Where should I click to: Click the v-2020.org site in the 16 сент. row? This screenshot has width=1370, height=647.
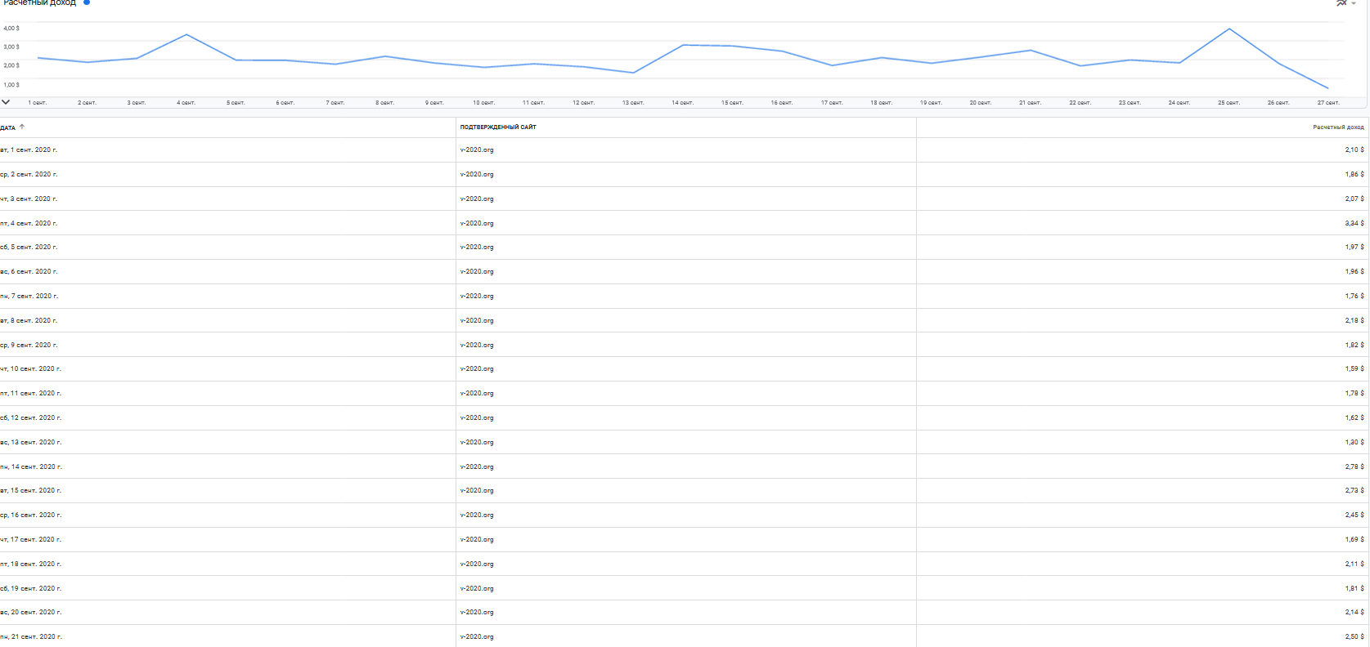(x=477, y=515)
